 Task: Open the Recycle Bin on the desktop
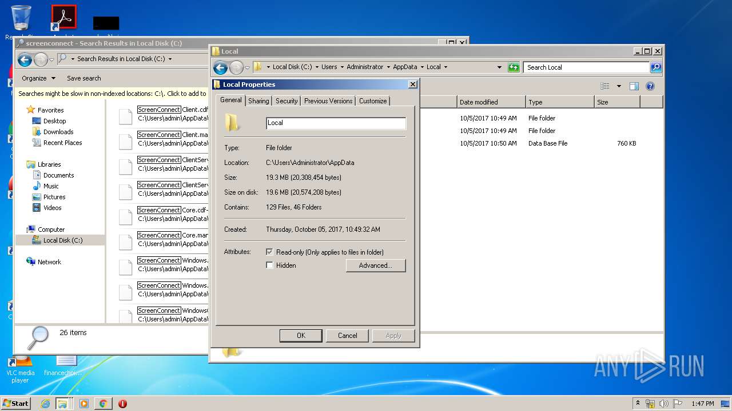pos(21,18)
